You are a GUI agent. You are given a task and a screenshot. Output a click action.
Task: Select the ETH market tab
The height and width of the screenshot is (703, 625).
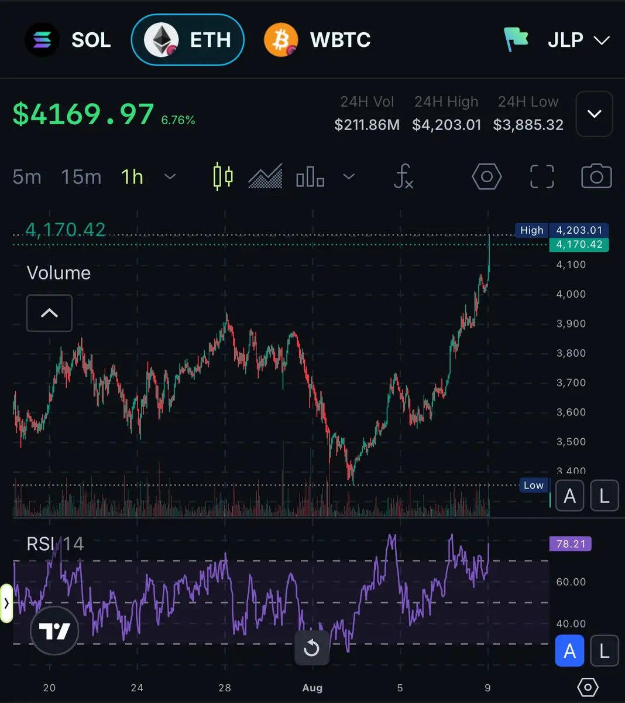click(x=188, y=40)
